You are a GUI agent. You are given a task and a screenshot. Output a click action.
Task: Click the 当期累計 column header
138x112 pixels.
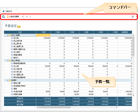[x=125, y=32]
